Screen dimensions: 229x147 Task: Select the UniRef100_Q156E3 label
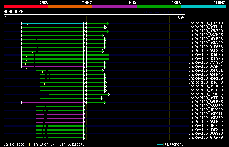[205, 47]
